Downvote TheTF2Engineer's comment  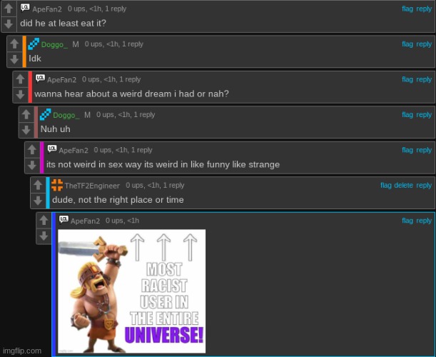pyautogui.click(x=38, y=201)
